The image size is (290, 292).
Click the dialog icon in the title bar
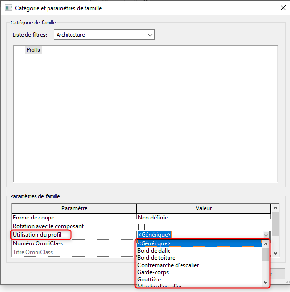[x=8, y=8]
